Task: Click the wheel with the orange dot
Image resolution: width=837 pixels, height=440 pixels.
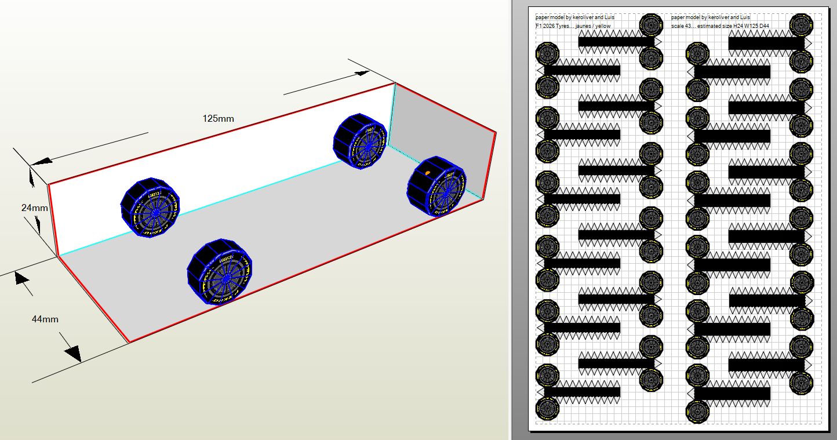Action: (x=436, y=186)
